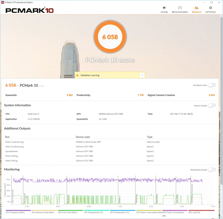Click the Productivity label
This screenshot has height=219, width=223.
click(x=83, y=95)
